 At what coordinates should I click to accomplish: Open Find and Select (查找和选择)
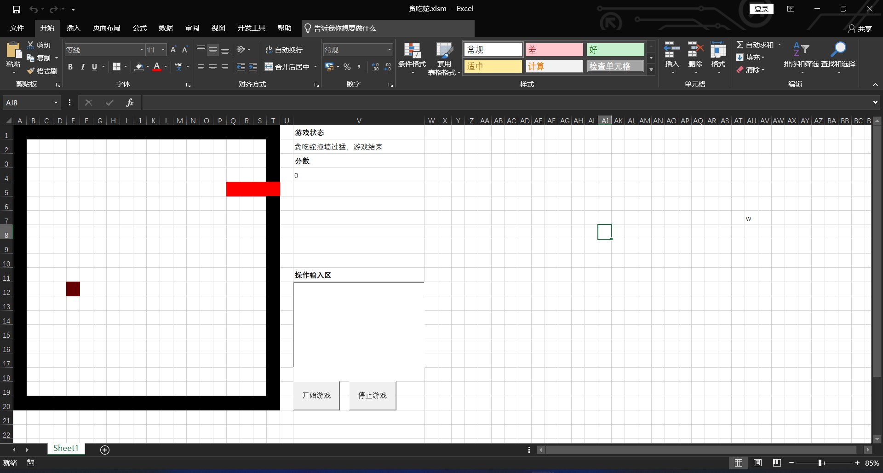(838, 58)
